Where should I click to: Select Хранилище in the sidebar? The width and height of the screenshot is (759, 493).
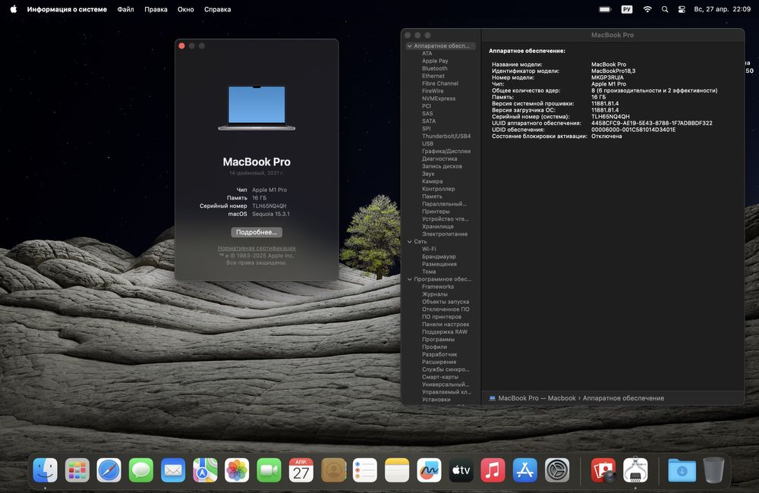tap(438, 227)
